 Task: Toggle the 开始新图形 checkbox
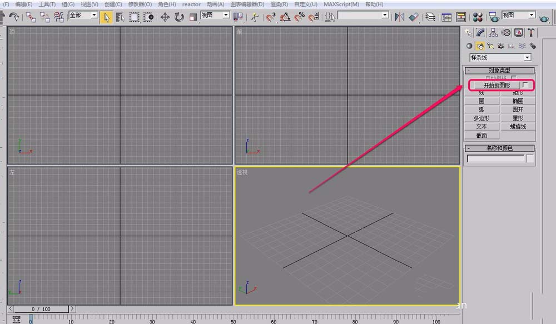point(525,85)
